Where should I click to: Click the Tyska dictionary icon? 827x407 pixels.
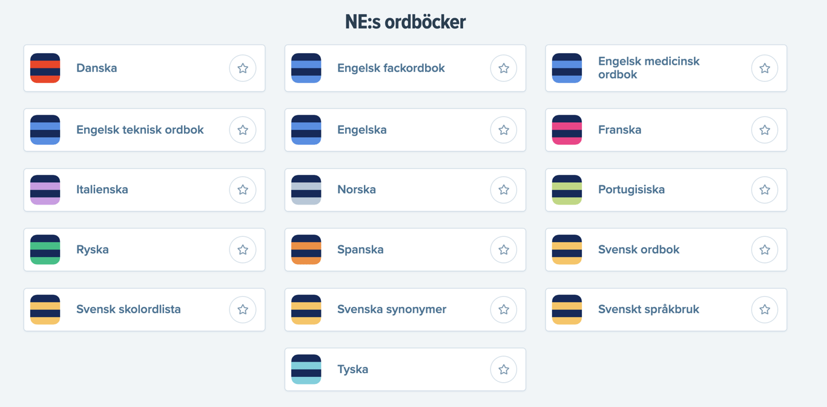tap(306, 369)
